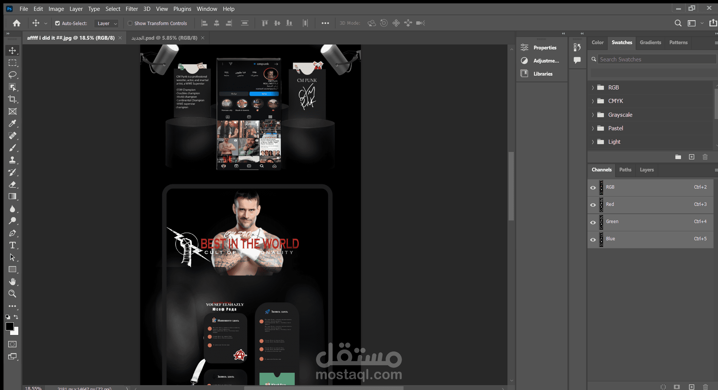718x390 pixels.
Task: Select the Object Selection tool
Action: click(12, 87)
